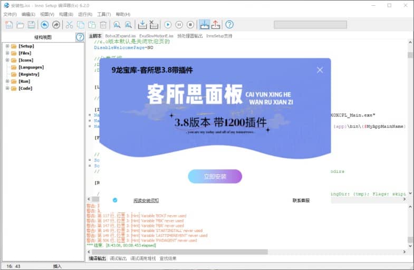Open the 视图(V) menu
Screen dimensions: 414x270
pyautogui.click(x=47, y=14)
